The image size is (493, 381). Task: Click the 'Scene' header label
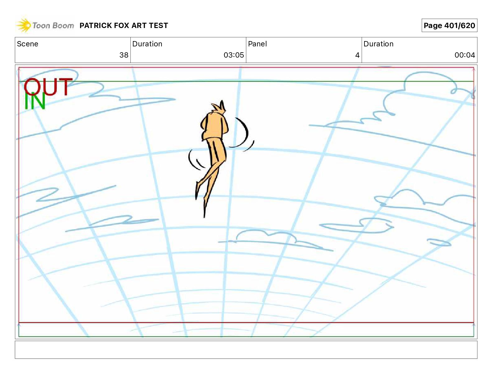click(27, 44)
